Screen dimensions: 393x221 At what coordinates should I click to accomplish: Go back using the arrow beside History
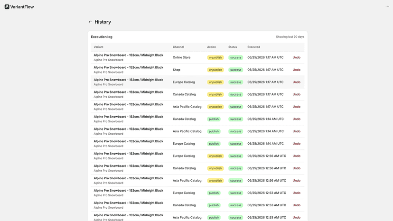pos(91,22)
